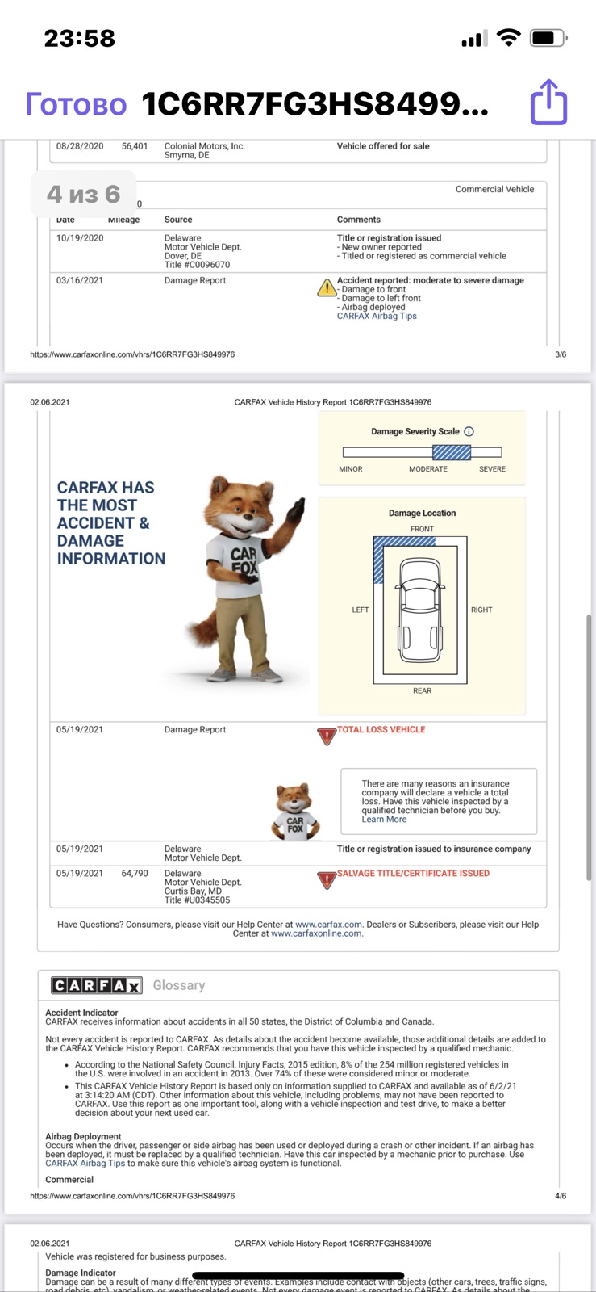Tap the car damage location diagram
Image resolution: width=596 pixels, height=1292 pixels.
pyautogui.click(x=420, y=610)
